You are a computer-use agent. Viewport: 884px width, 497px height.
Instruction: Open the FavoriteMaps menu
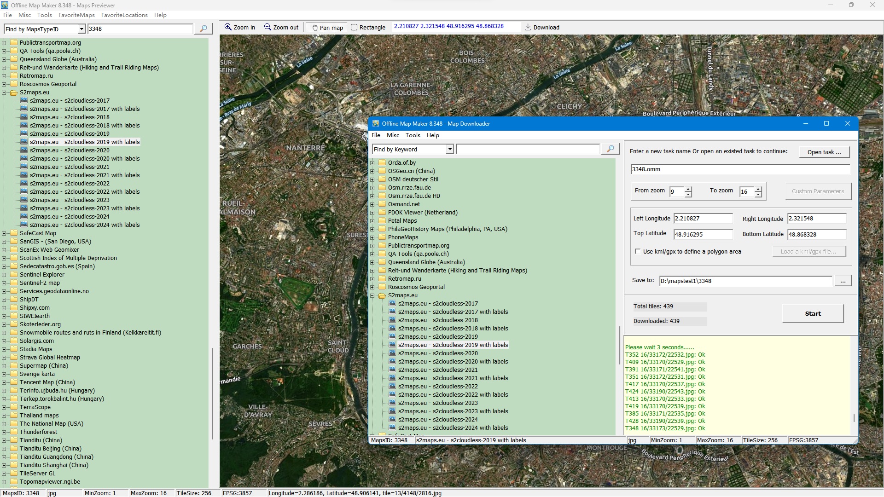point(76,15)
